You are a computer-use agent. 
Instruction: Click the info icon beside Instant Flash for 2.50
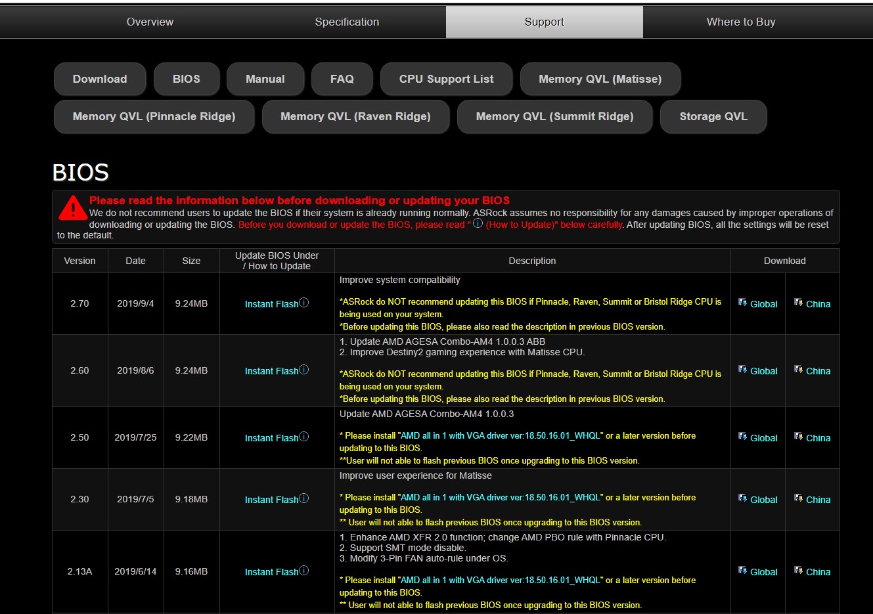click(304, 437)
